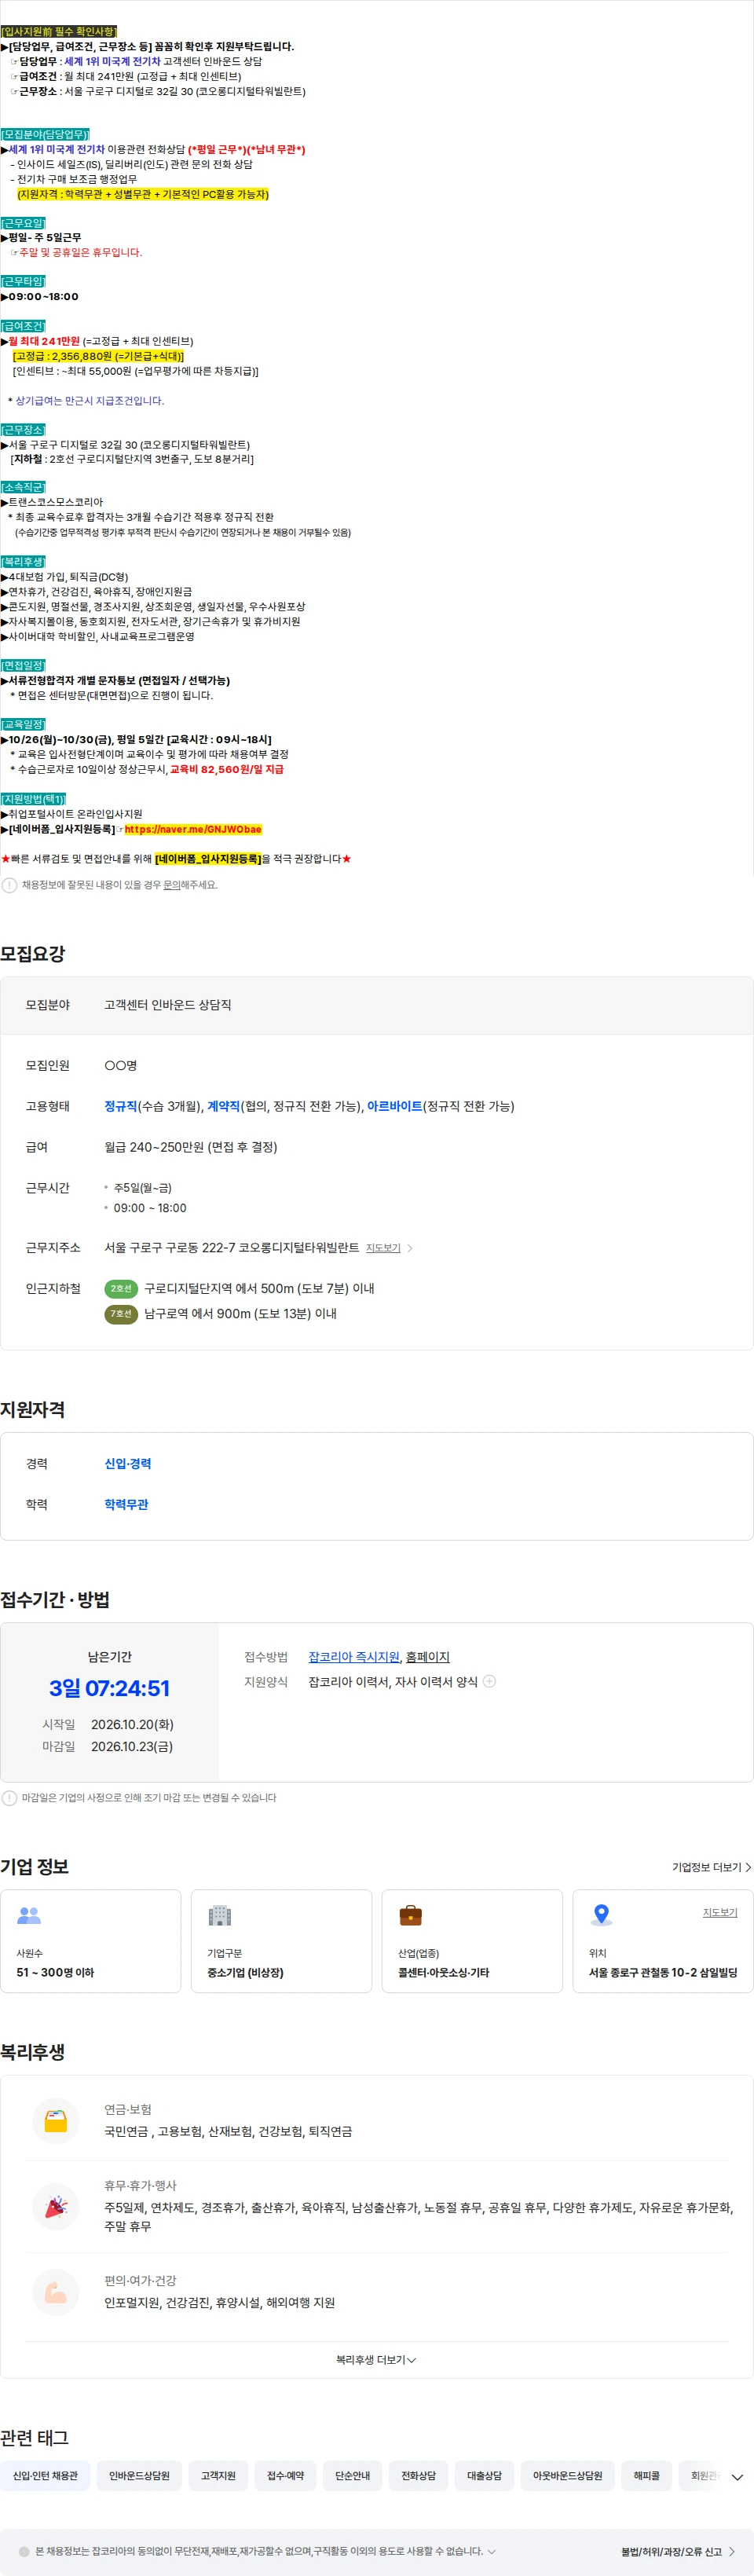754x2576 pixels.
Task: Select the 인바운드상담원 tag
Action: coord(139,2476)
